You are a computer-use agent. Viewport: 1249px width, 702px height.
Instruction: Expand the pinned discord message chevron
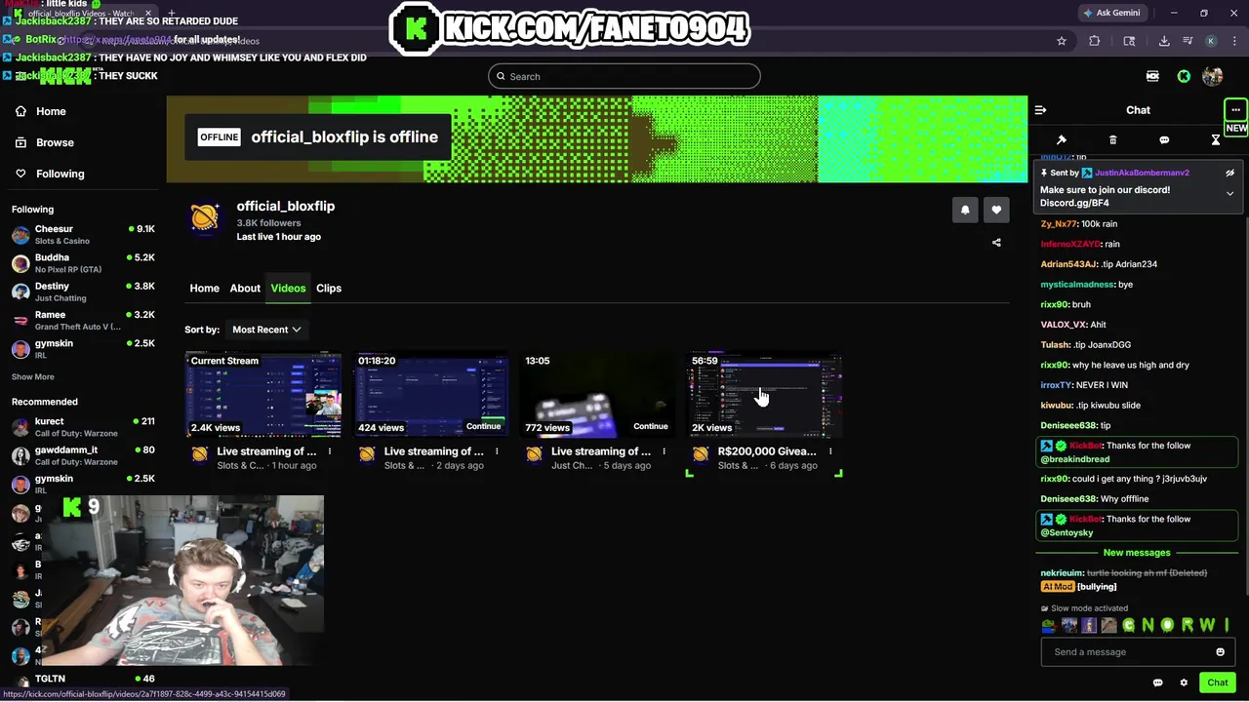(1229, 194)
